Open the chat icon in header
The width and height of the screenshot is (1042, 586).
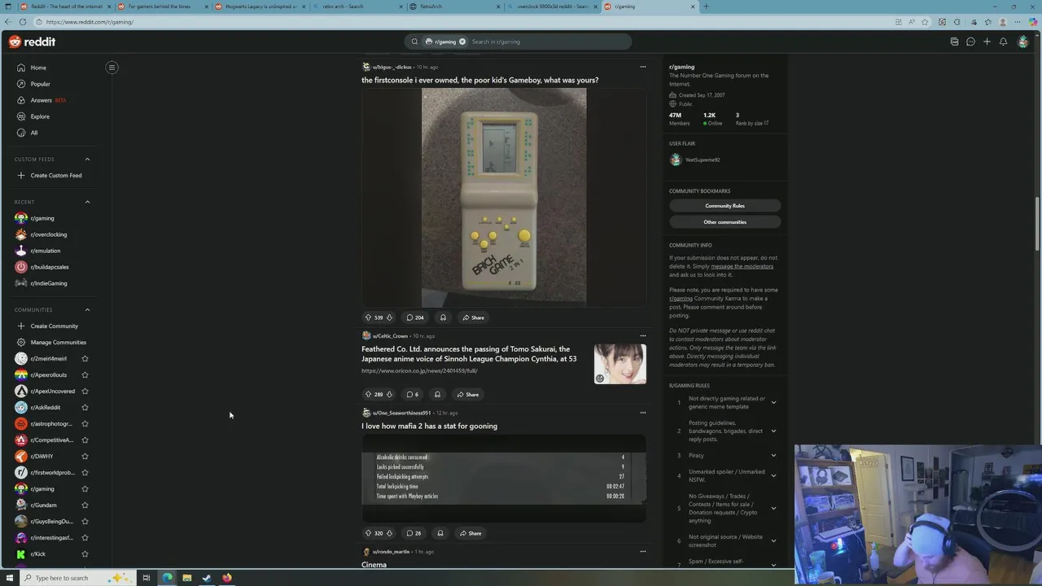point(970,42)
